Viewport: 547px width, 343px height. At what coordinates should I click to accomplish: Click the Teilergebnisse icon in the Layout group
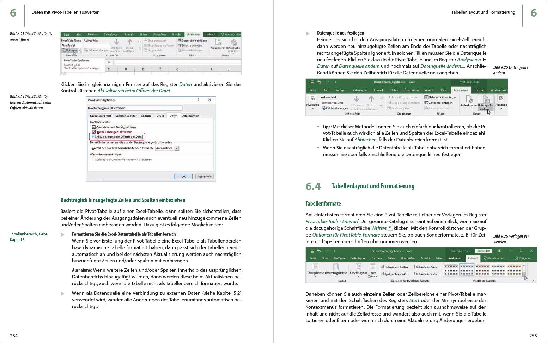(x=315, y=266)
